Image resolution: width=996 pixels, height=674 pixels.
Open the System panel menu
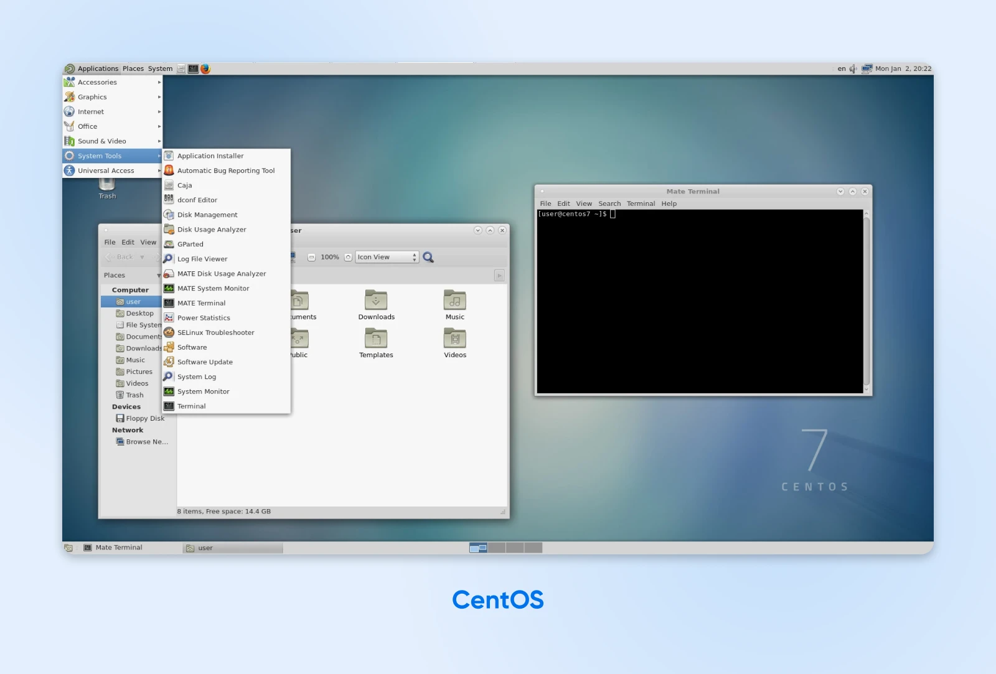[x=160, y=68]
